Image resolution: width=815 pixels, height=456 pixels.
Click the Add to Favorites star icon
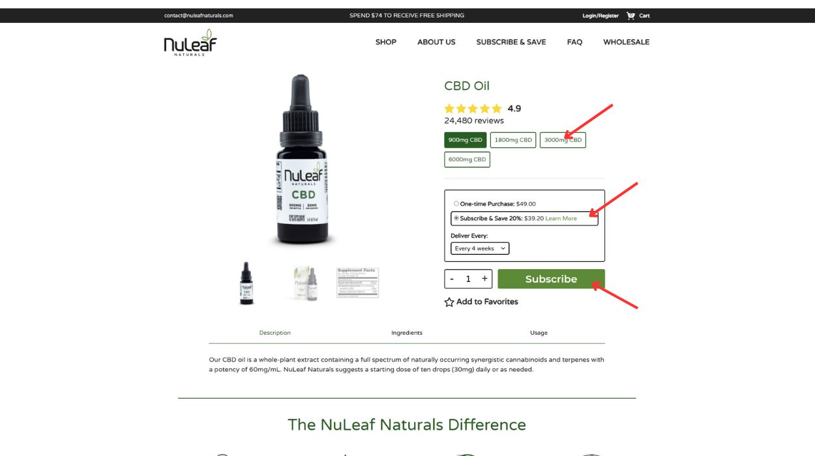[449, 302]
